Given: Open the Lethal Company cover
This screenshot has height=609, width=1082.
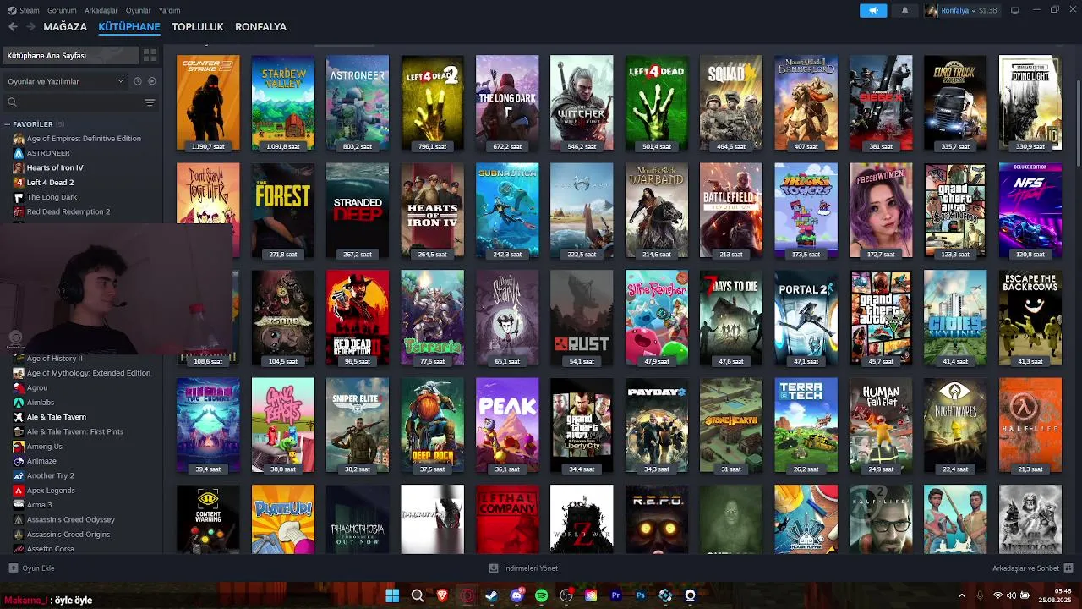Looking at the screenshot, I should (x=507, y=519).
